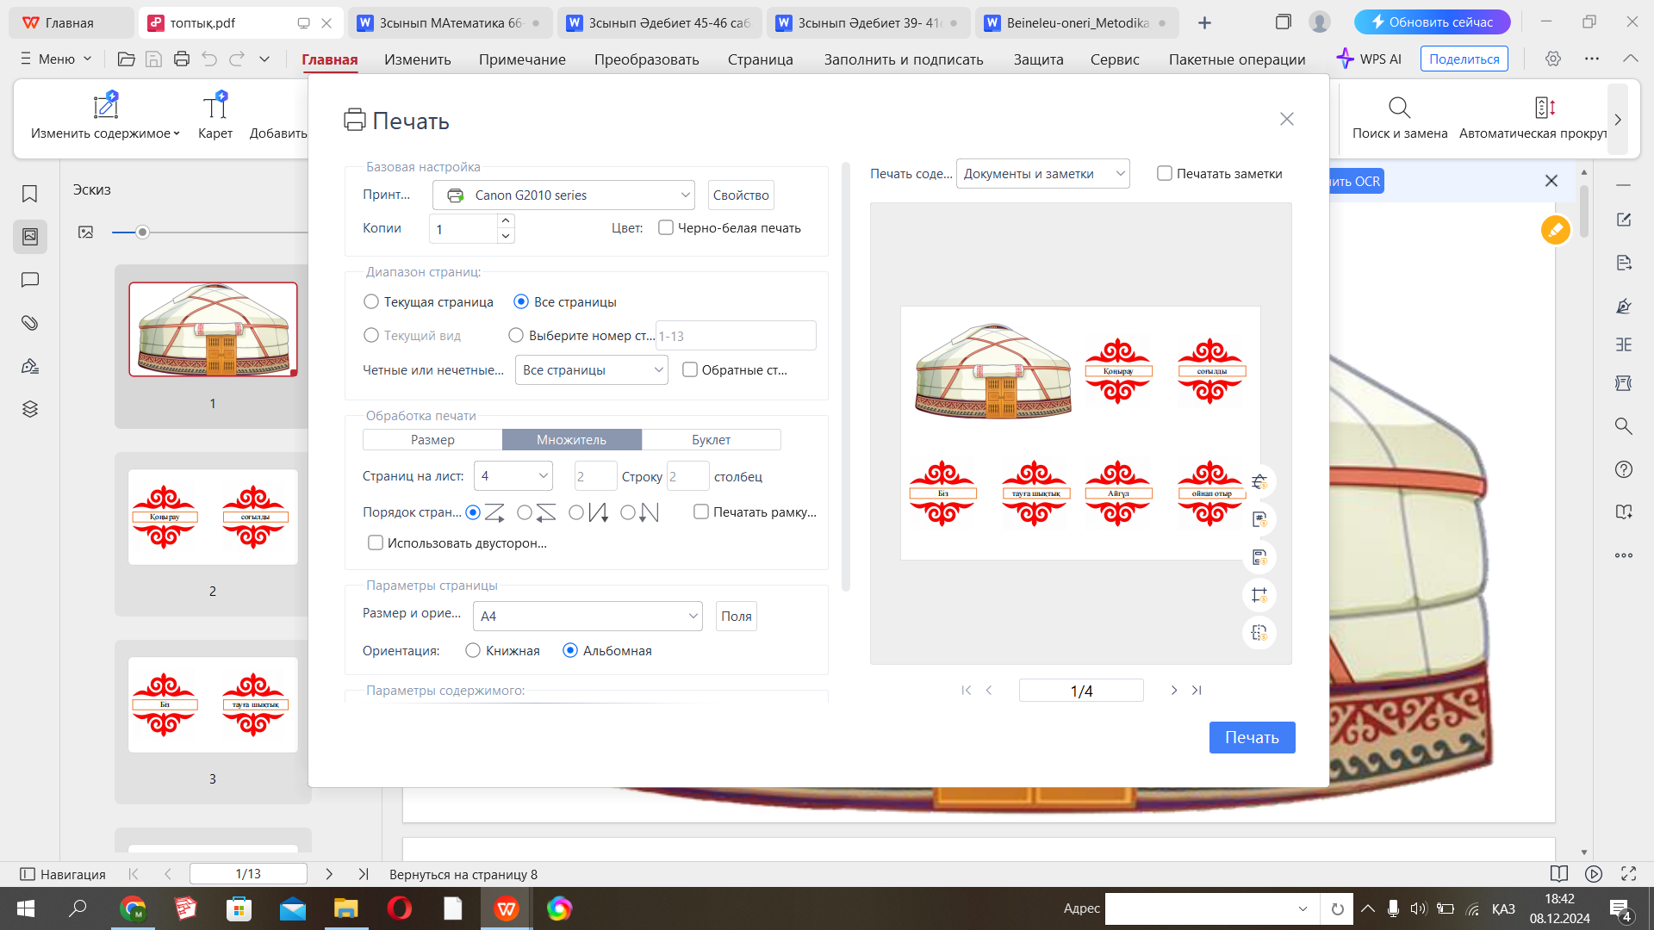
Task: Open the Защита ribbon tab
Action: click(x=1038, y=59)
